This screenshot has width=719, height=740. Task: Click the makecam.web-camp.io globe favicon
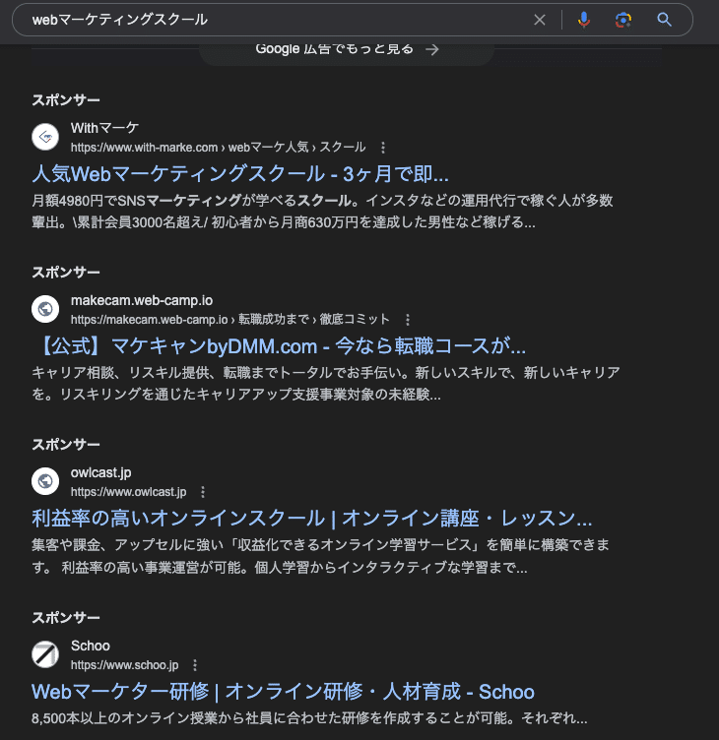pos(45,309)
